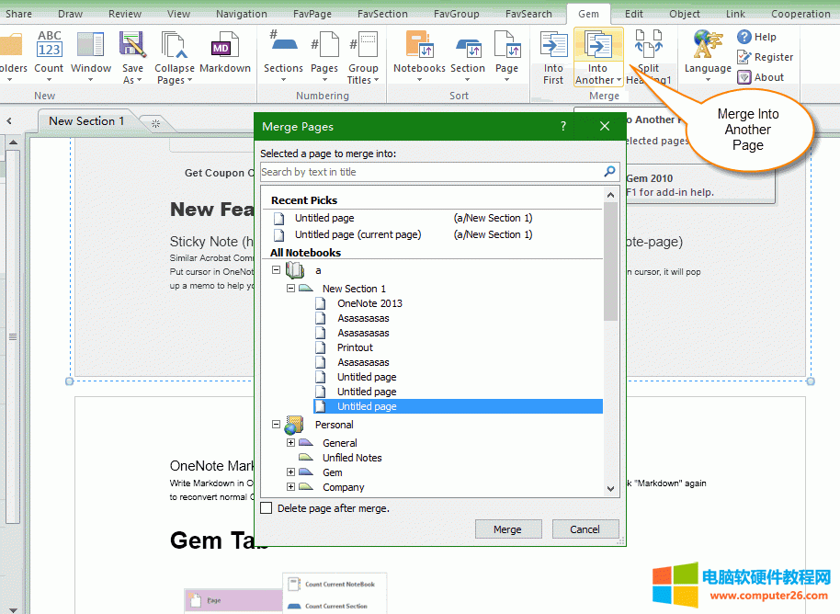Enable Delete page after merge checkbox
Image resolution: width=840 pixels, height=614 pixels.
click(267, 508)
